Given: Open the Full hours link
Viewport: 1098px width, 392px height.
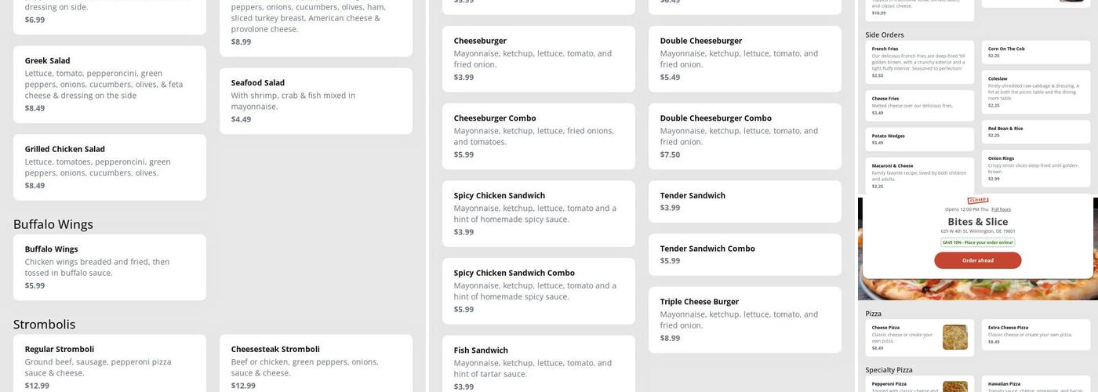Looking at the screenshot, I should [1001, 209].
